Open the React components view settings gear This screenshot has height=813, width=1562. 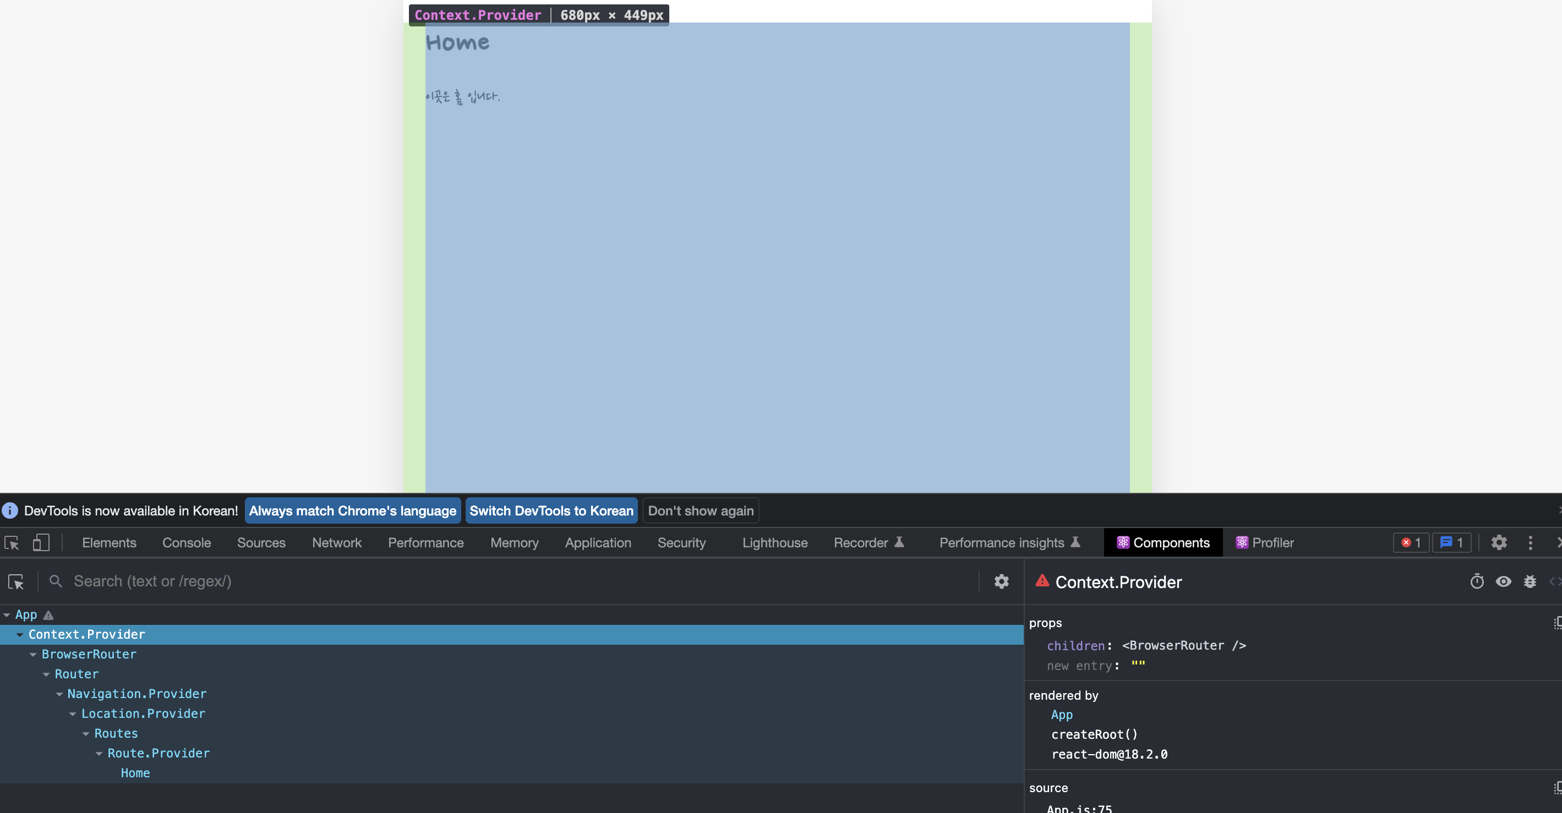point(1001,581)
